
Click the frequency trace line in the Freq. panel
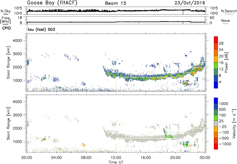116,22
